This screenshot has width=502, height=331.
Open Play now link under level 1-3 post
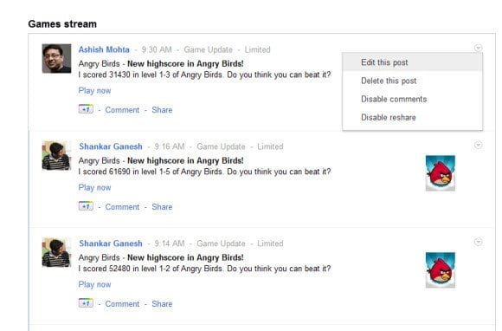tap(94, 91)
